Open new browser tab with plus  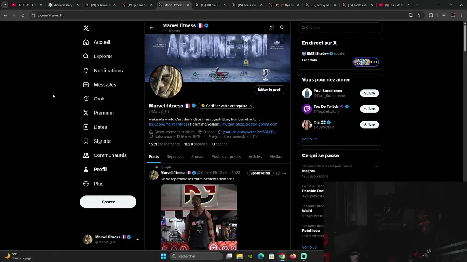click(417, 5)
